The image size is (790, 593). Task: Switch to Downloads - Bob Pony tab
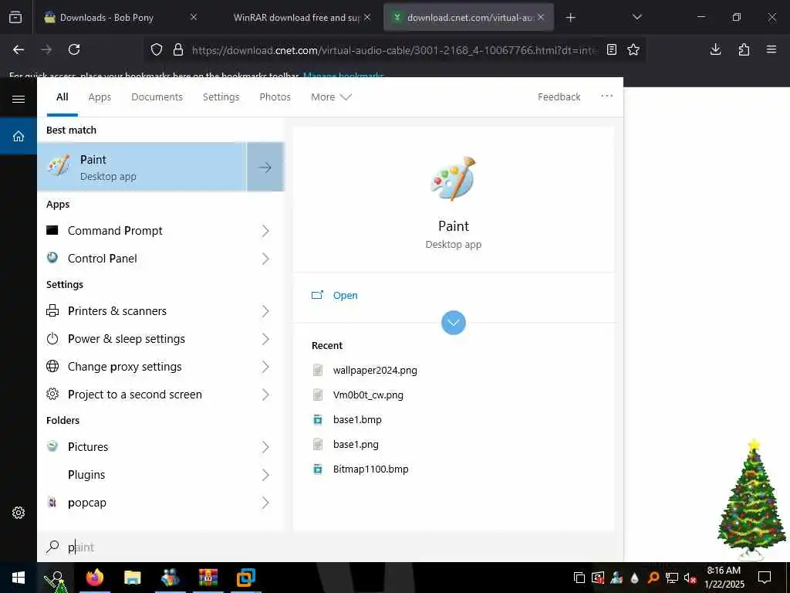[x=106, y=17]
